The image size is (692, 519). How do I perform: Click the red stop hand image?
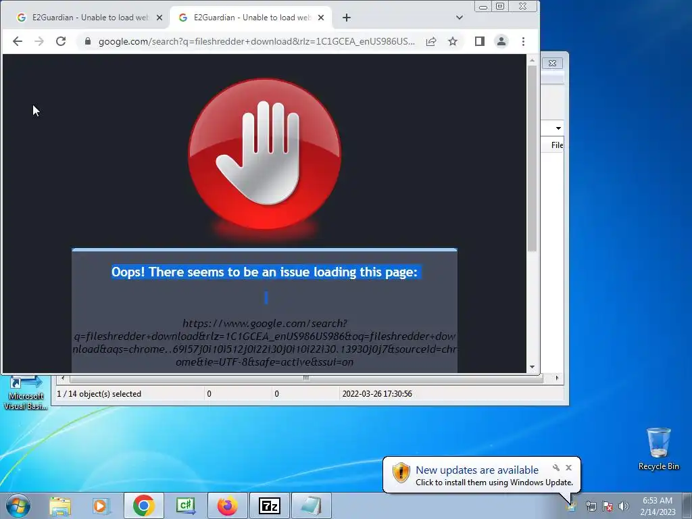265,154
